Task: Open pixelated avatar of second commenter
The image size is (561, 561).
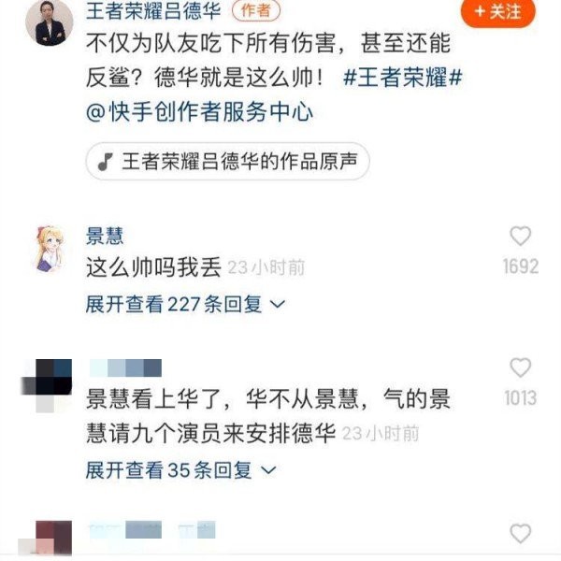Action: click(47, 385)
